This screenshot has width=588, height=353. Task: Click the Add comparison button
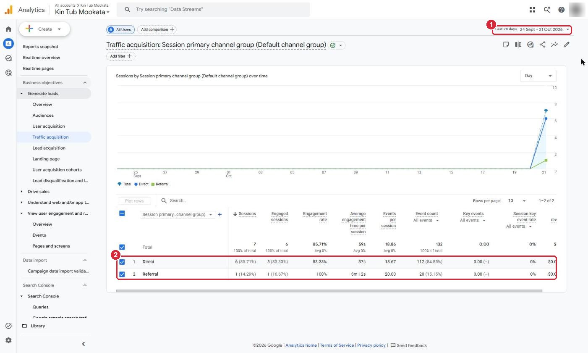tap(157, 29)
